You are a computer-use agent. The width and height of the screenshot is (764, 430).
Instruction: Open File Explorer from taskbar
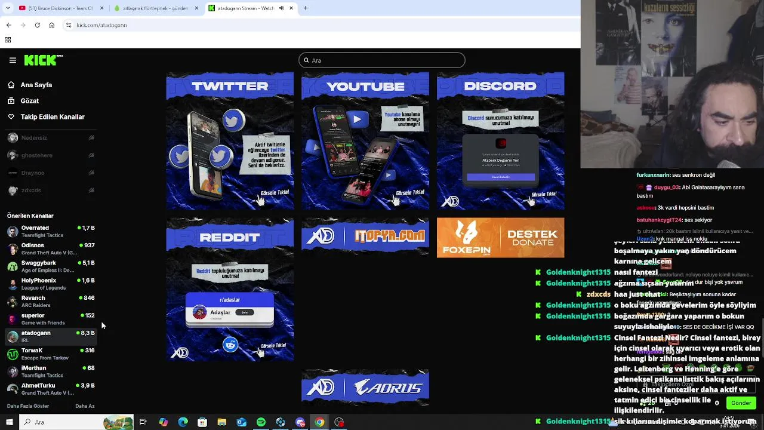tap(222, 422)
